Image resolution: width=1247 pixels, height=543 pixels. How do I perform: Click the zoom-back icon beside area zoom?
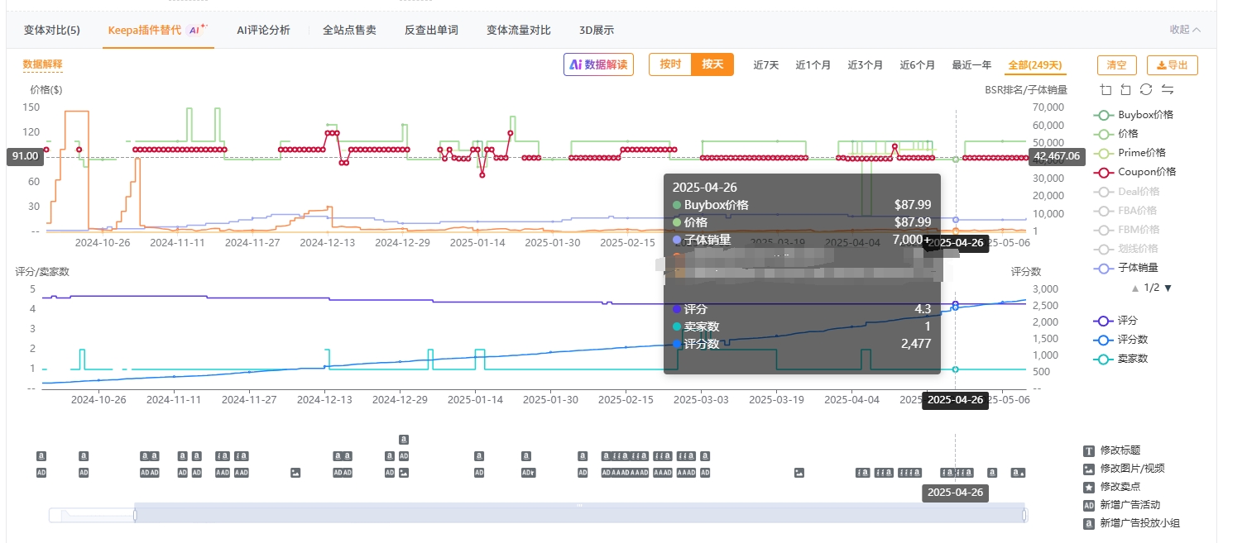click(1125, 89)
